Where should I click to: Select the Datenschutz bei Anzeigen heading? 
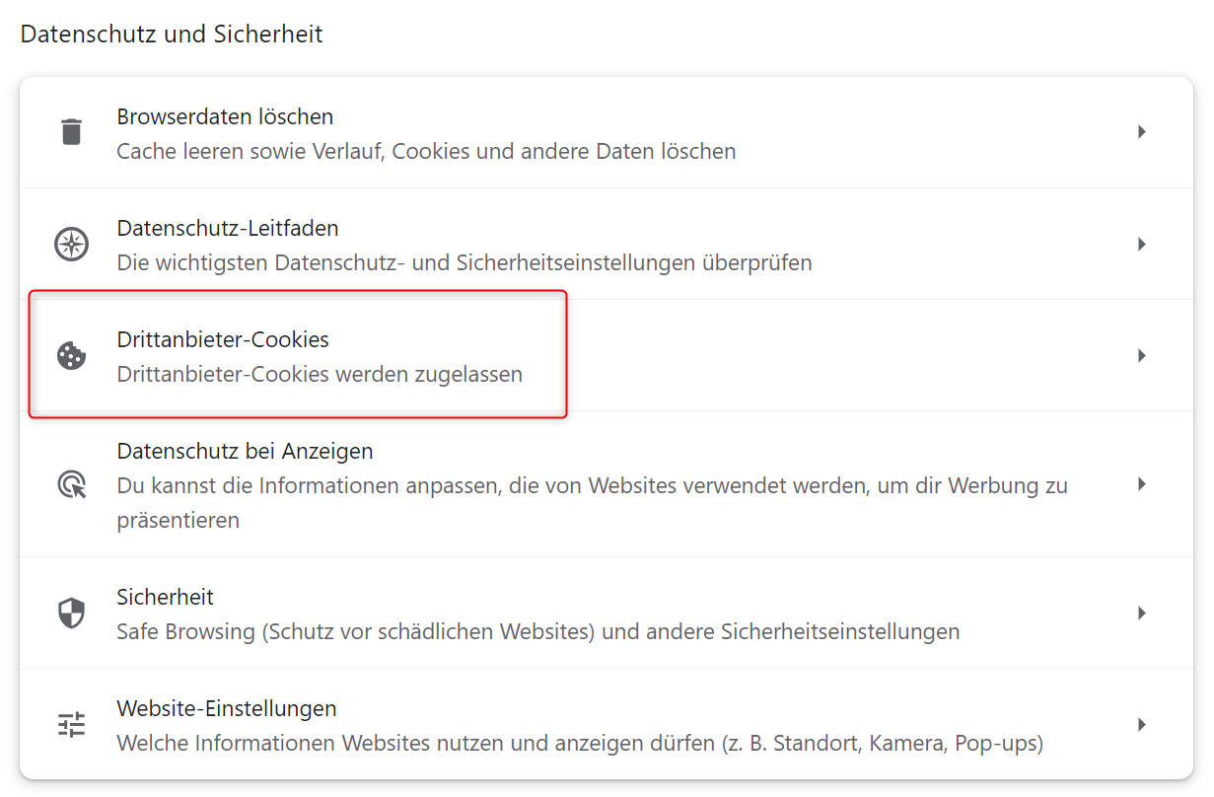click(x=245, y=451)
